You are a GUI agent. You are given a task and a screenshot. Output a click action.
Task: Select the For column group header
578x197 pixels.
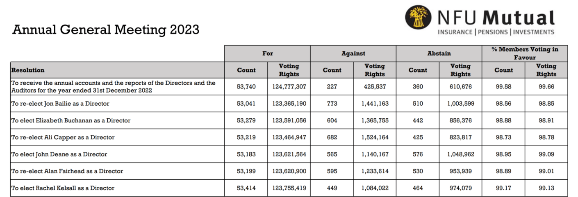tap(267, 53)
